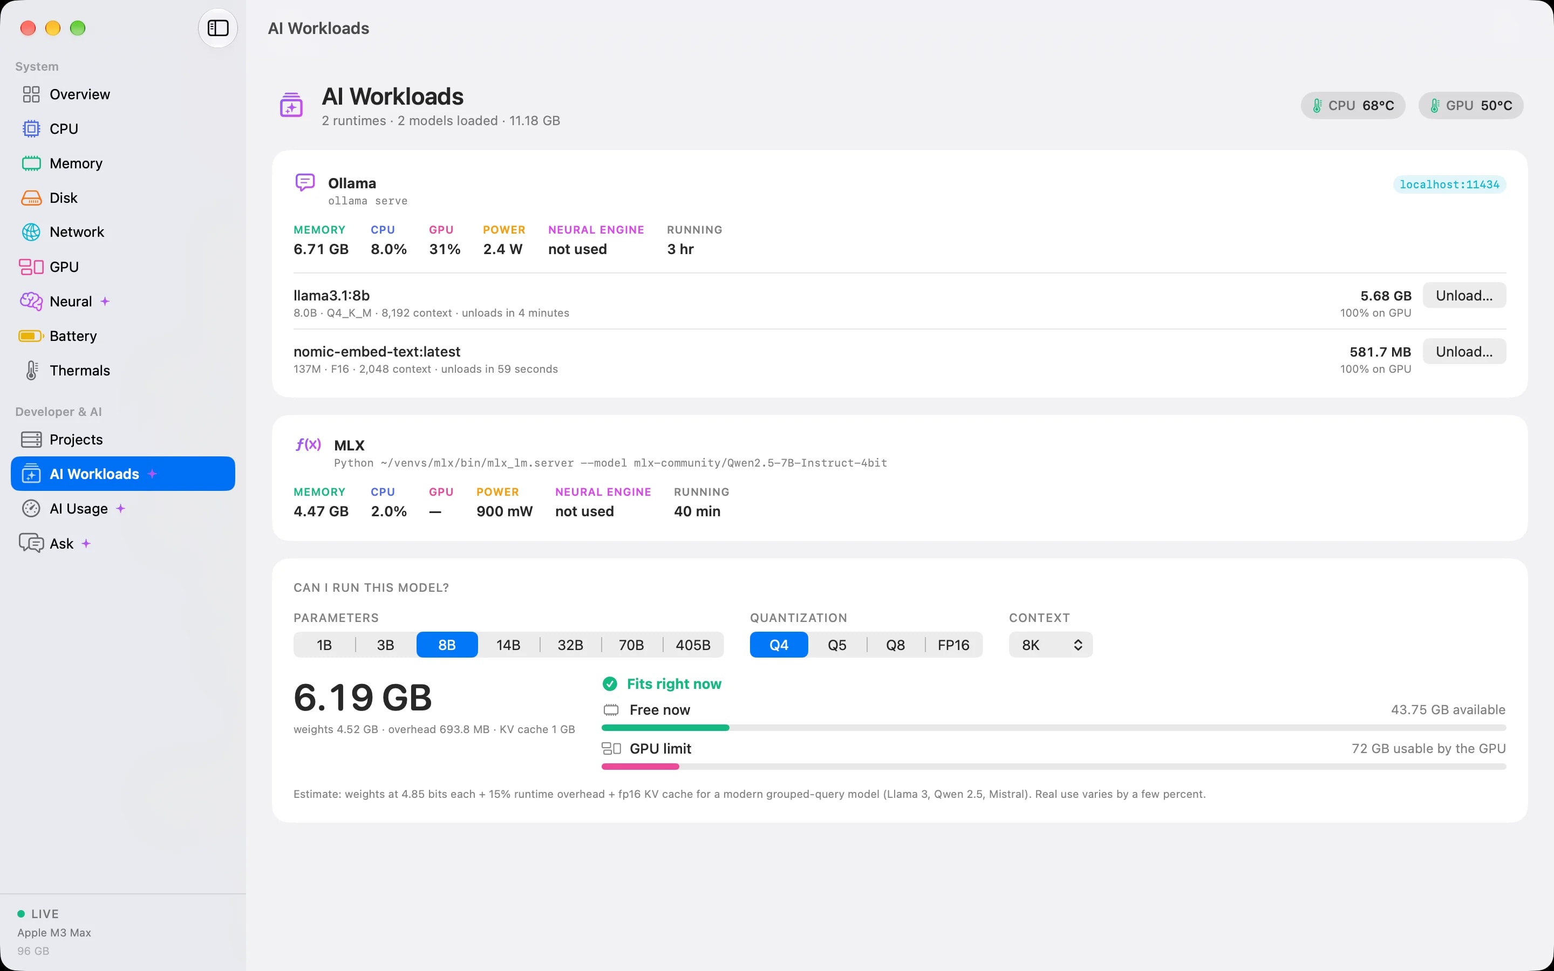Click the Battery icon in sidebar

pyautogui.click(x=31, y=336)
